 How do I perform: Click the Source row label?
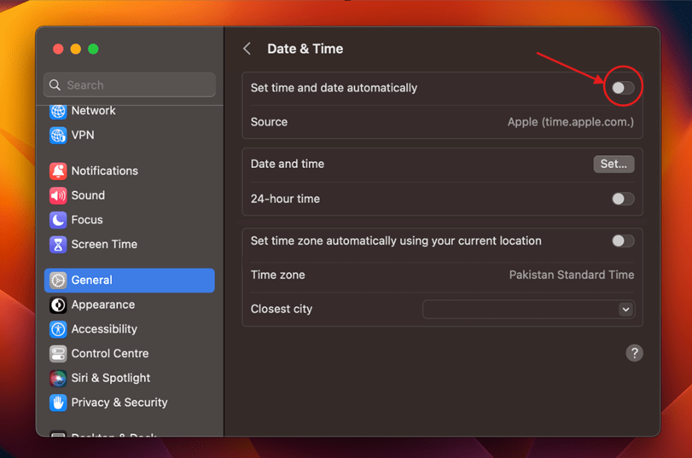269,122
